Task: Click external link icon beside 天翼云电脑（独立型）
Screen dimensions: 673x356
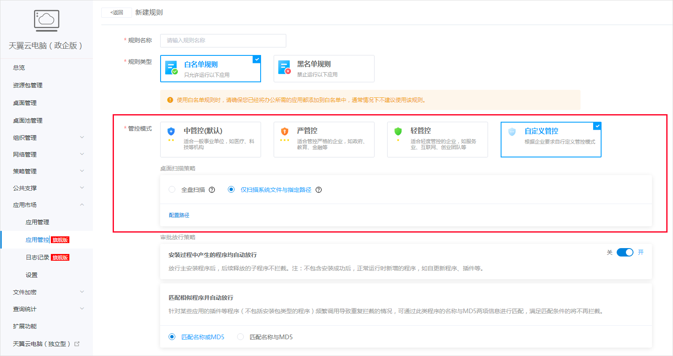Action: pos(77,344)
